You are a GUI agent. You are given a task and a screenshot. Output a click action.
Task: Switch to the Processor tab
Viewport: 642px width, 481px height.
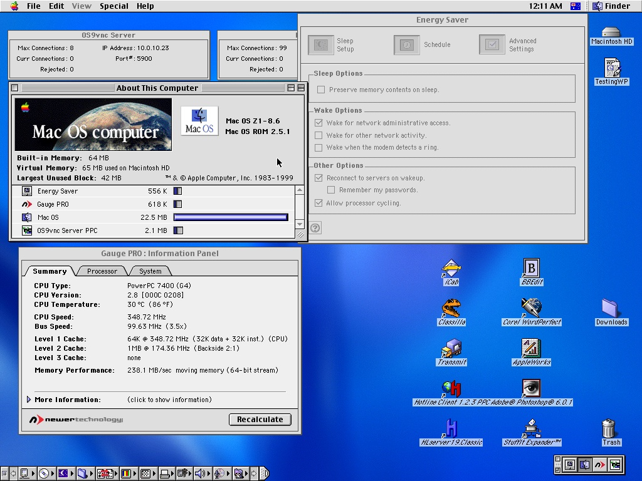(102, 271)
